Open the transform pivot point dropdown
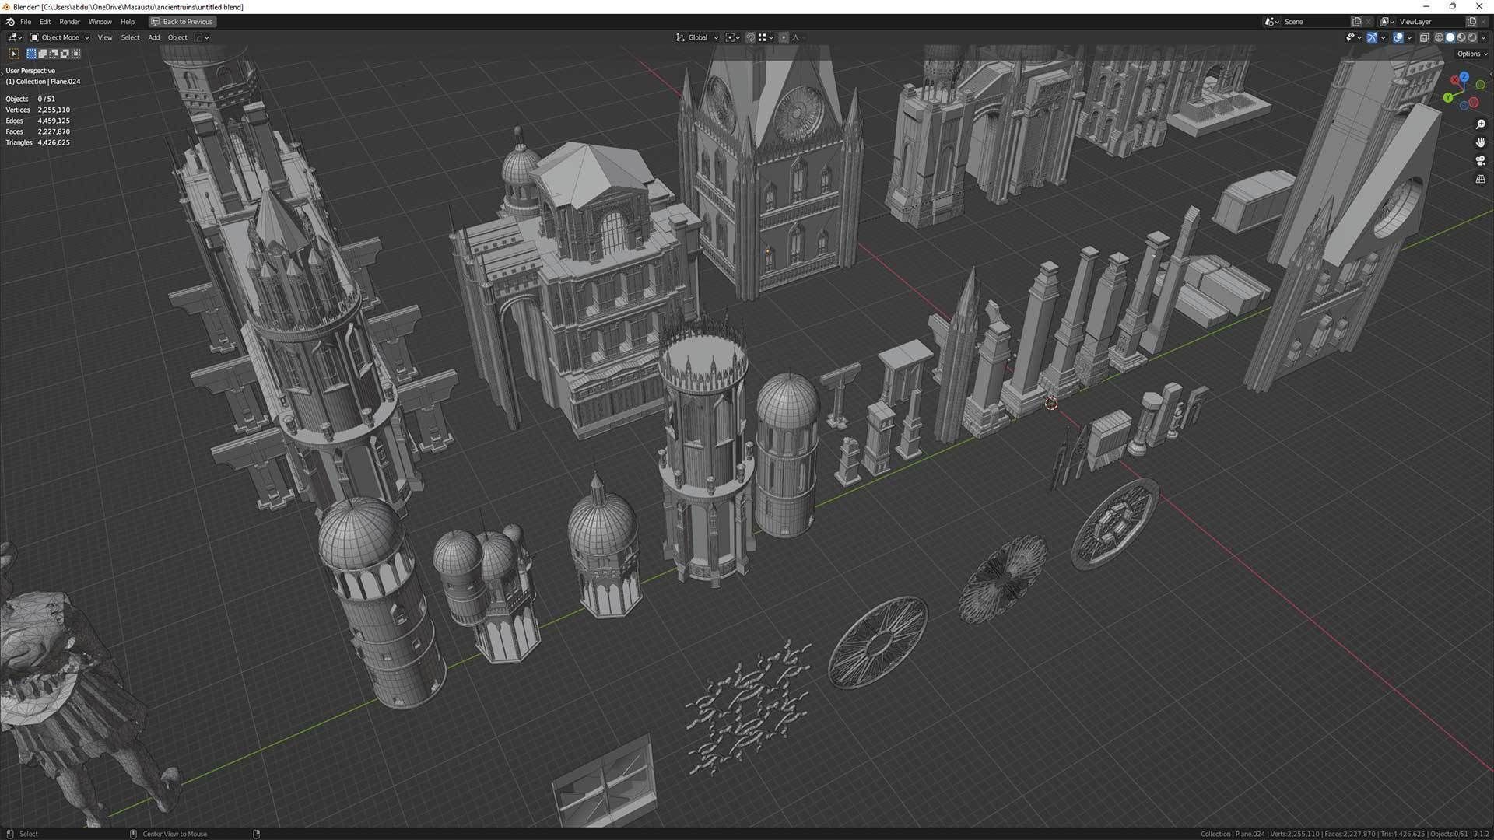Screen dimensions: 1494x840 coord(732,37)
